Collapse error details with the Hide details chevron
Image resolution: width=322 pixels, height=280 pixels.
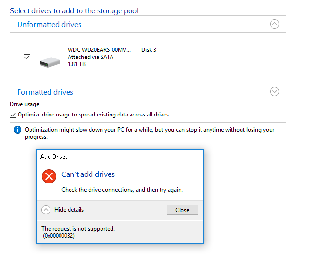pos(46,210)
